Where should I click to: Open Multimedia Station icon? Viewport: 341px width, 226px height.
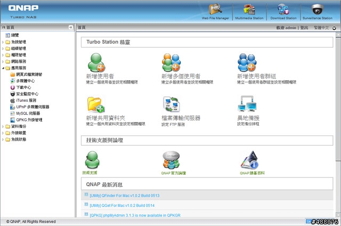[x=249, y=9]
